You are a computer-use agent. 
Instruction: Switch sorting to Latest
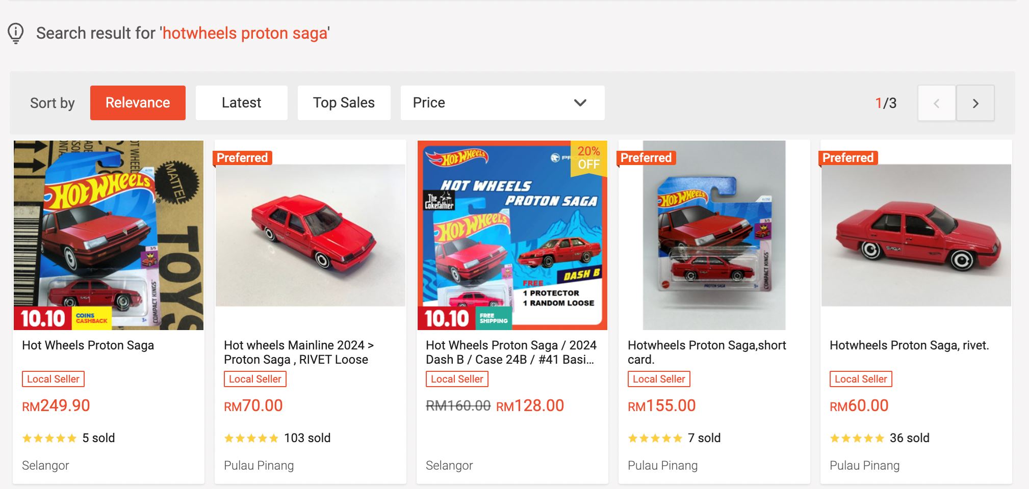click(241, 102)
